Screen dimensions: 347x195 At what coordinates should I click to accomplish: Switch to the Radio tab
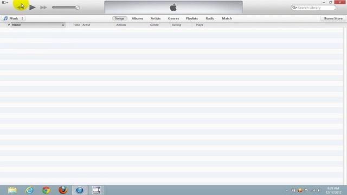tap(210, 18)
